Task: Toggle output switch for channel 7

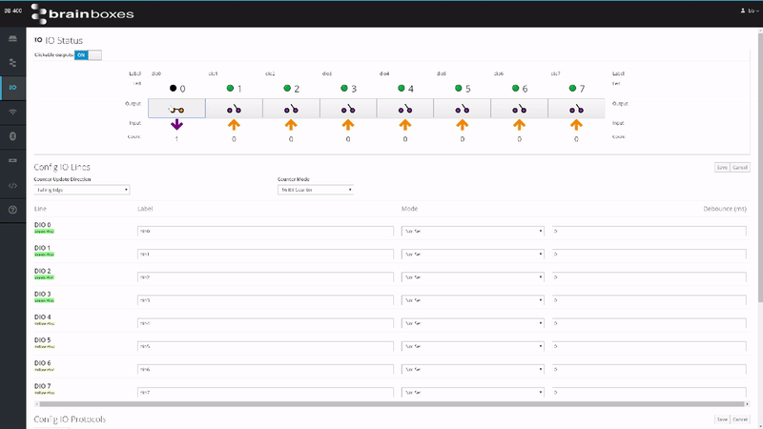Action: 576,109
